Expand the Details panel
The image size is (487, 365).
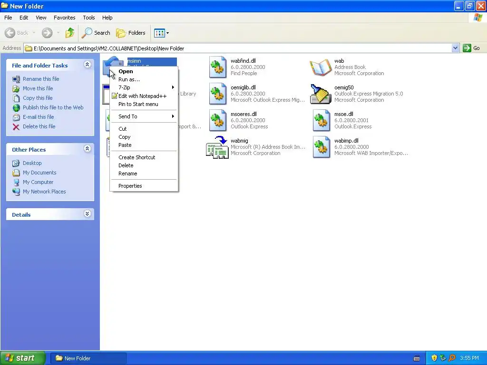88,214
